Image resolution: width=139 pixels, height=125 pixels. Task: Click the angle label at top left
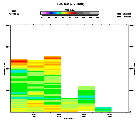tap(14, 14)
